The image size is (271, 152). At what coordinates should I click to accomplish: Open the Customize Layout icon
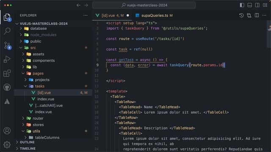pos(265,5)
